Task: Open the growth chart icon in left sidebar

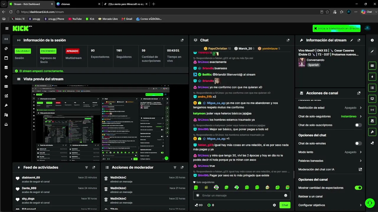Action: pyautogui.click(x=6, y=96)
